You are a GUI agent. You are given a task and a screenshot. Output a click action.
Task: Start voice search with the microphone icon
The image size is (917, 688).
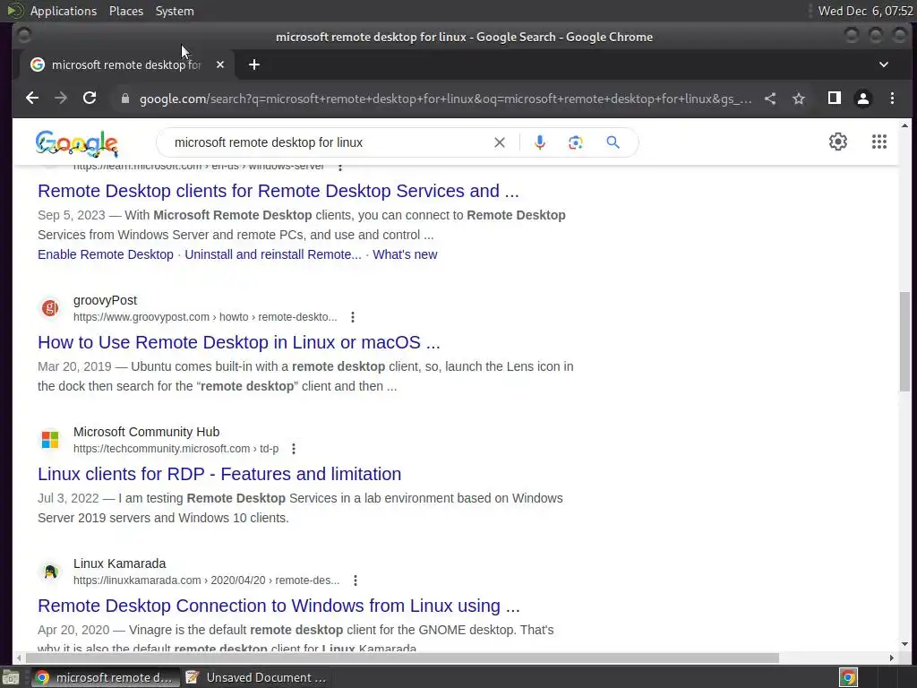pos(540,142)
